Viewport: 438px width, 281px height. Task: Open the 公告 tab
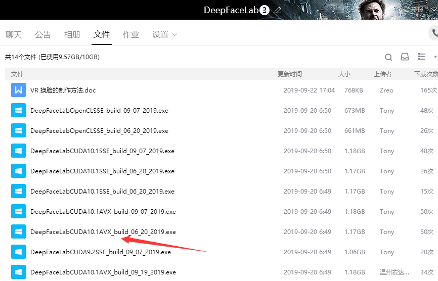(43, 34)
